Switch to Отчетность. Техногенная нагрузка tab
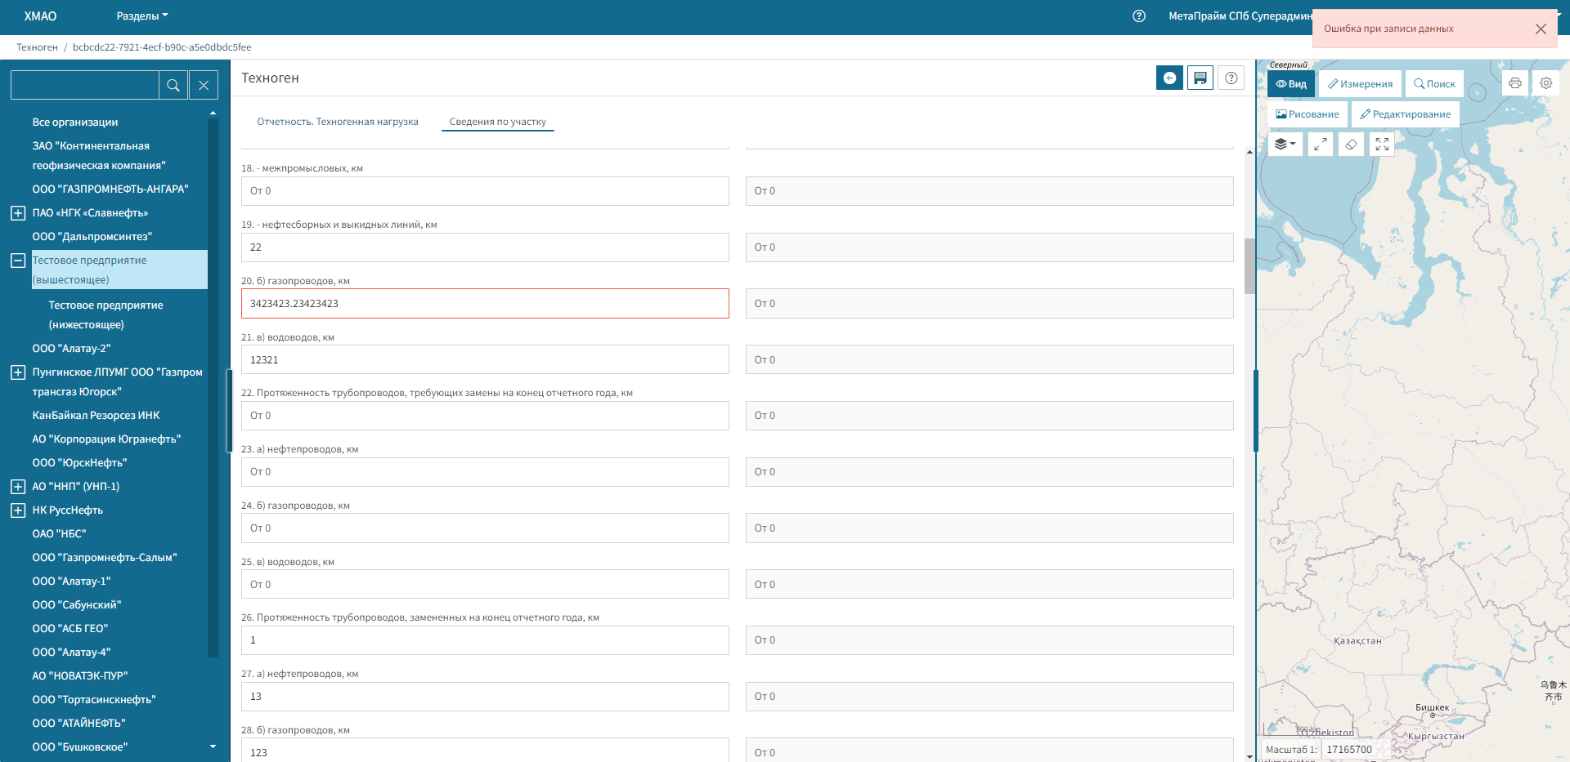 point(337,122)
